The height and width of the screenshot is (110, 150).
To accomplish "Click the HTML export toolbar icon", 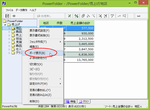I will coord(112,16).
